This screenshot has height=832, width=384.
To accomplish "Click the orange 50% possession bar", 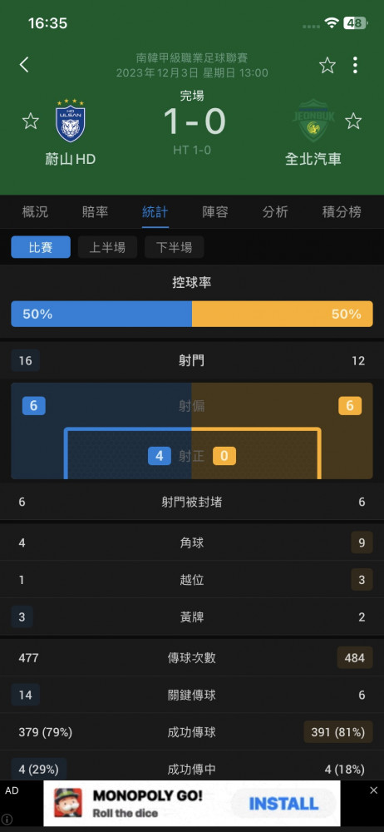I will (x=282, y=314).
